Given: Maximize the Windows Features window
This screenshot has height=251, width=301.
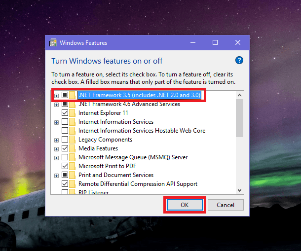Looking at the screenshot, I should pyautogui.click(x=215, y=42).
